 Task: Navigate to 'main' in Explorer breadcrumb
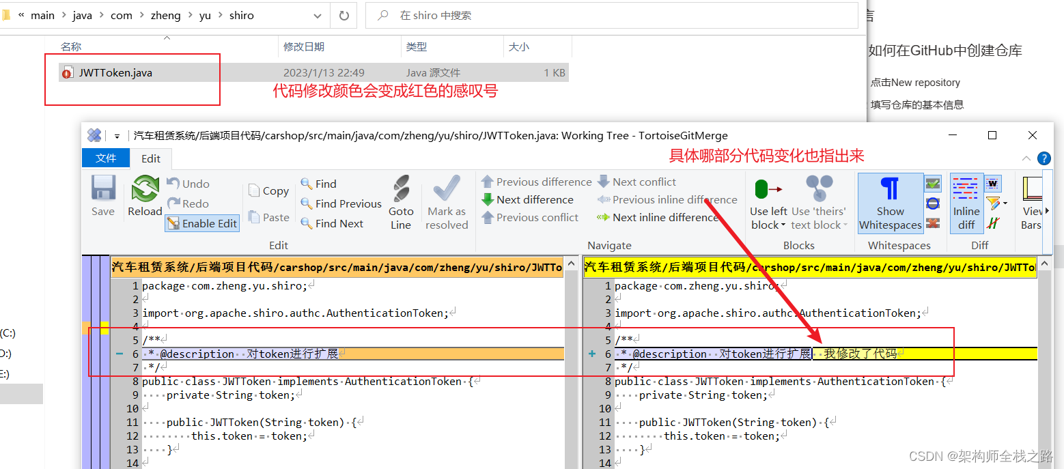coord(42,15)
